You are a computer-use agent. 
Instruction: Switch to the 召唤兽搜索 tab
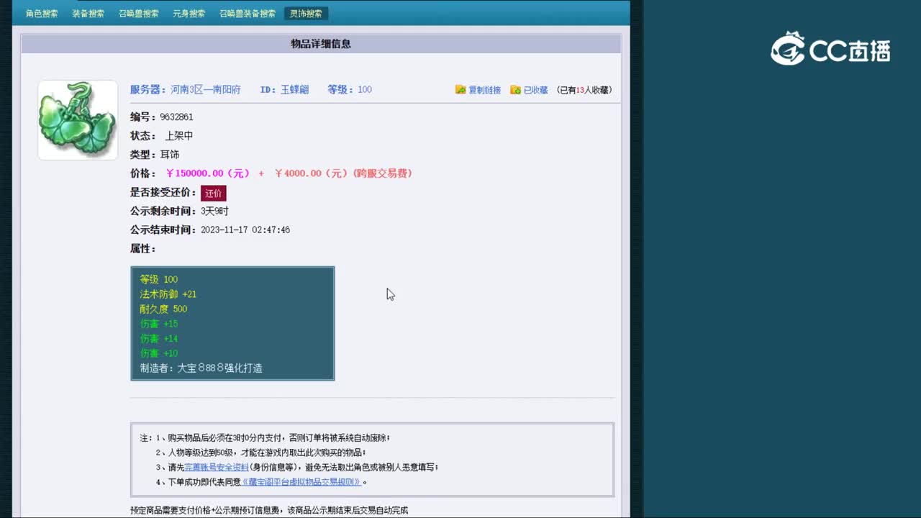(140, 13)
